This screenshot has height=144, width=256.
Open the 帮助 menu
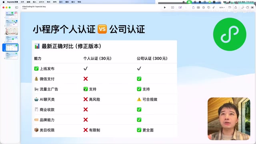click(x=79, y=2)
